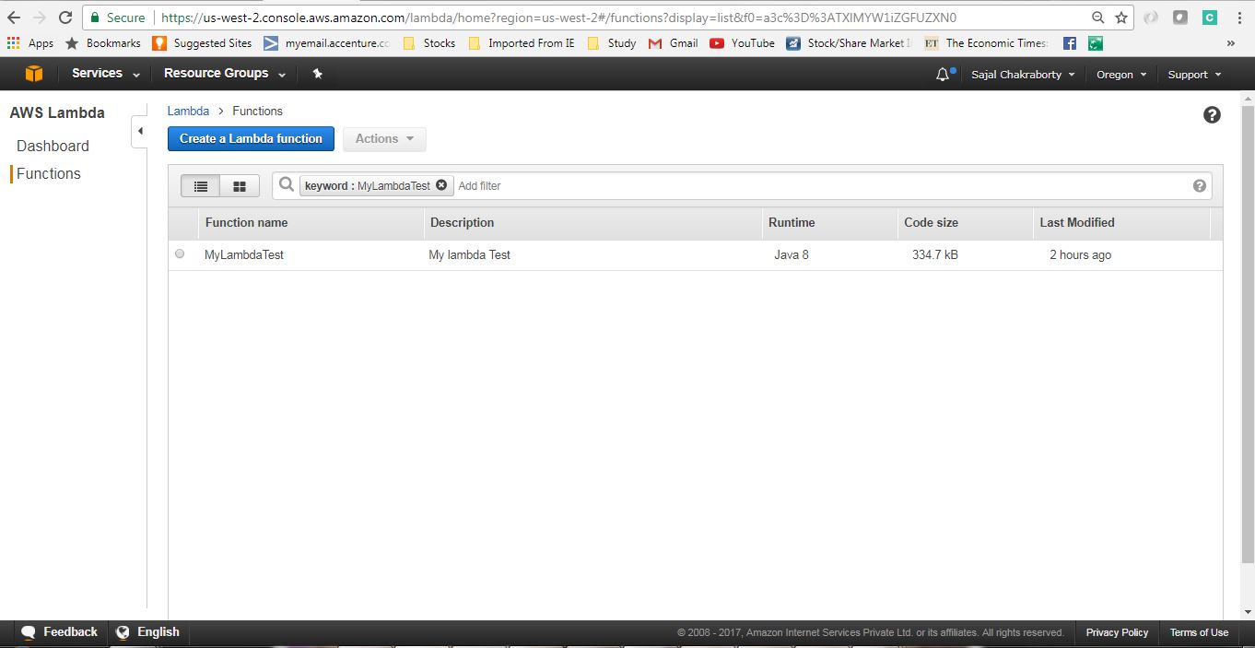
Task: Change language via English in footer
Action: click(x=147, y=632)
